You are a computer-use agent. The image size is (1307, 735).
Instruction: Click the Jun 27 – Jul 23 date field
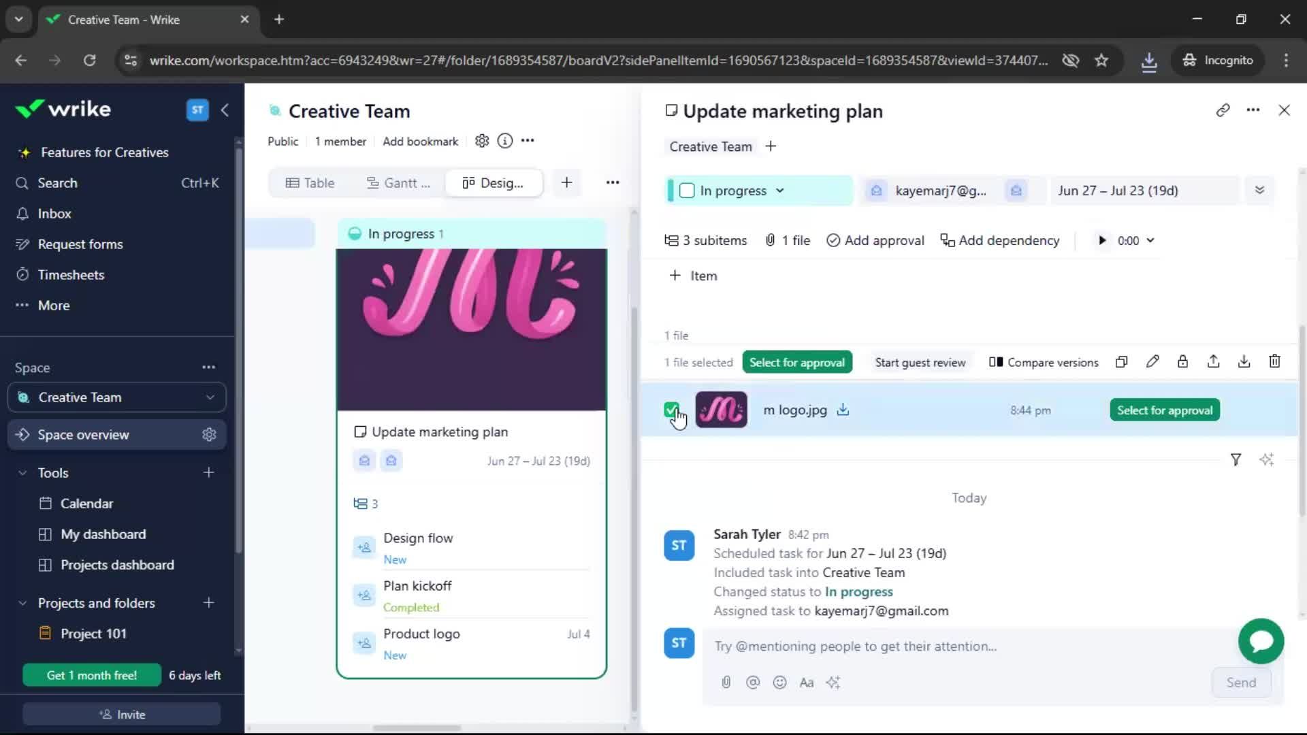coord(1144,191)
